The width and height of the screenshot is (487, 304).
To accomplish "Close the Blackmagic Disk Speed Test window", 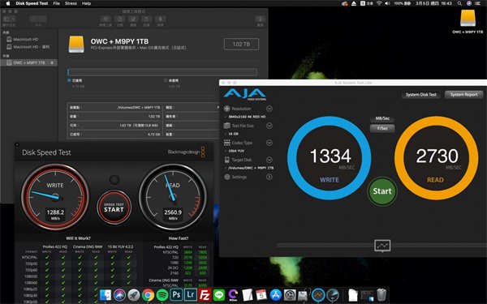I will tap(17, 144).
